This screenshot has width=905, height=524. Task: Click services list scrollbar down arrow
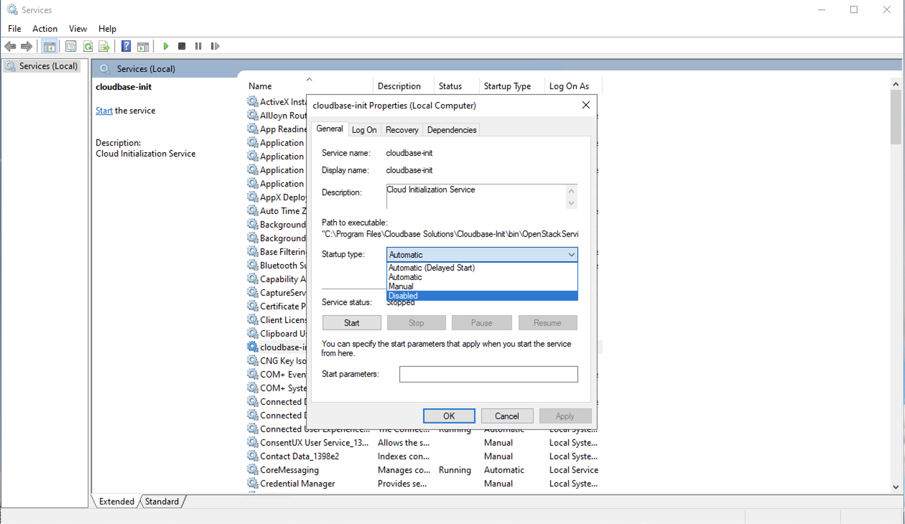(x=895, y=487)
